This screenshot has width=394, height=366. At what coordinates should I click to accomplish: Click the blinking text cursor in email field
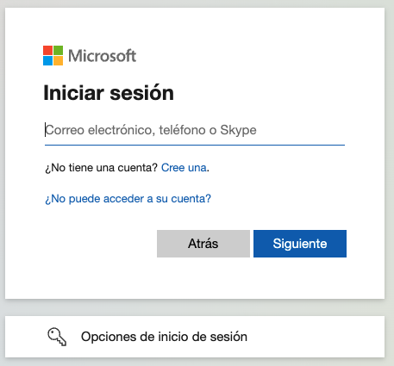(x=45, y=130)
